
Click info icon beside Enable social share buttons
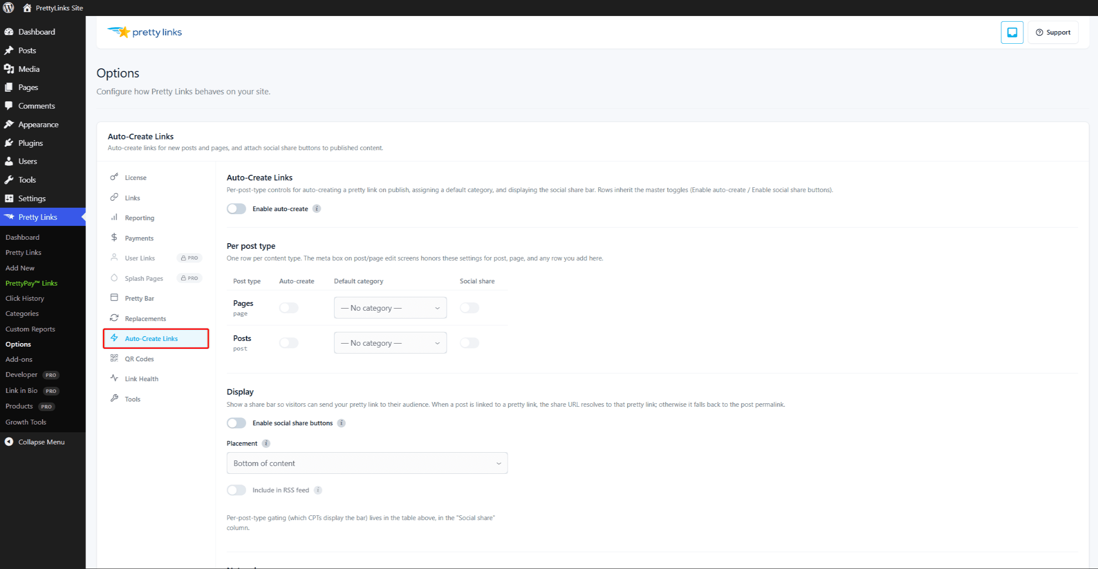coord(341,423)
